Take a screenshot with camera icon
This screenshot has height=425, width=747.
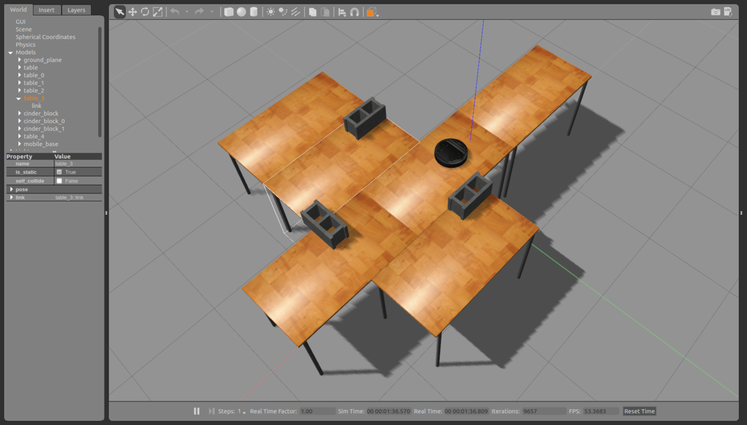tap(716, 12)
